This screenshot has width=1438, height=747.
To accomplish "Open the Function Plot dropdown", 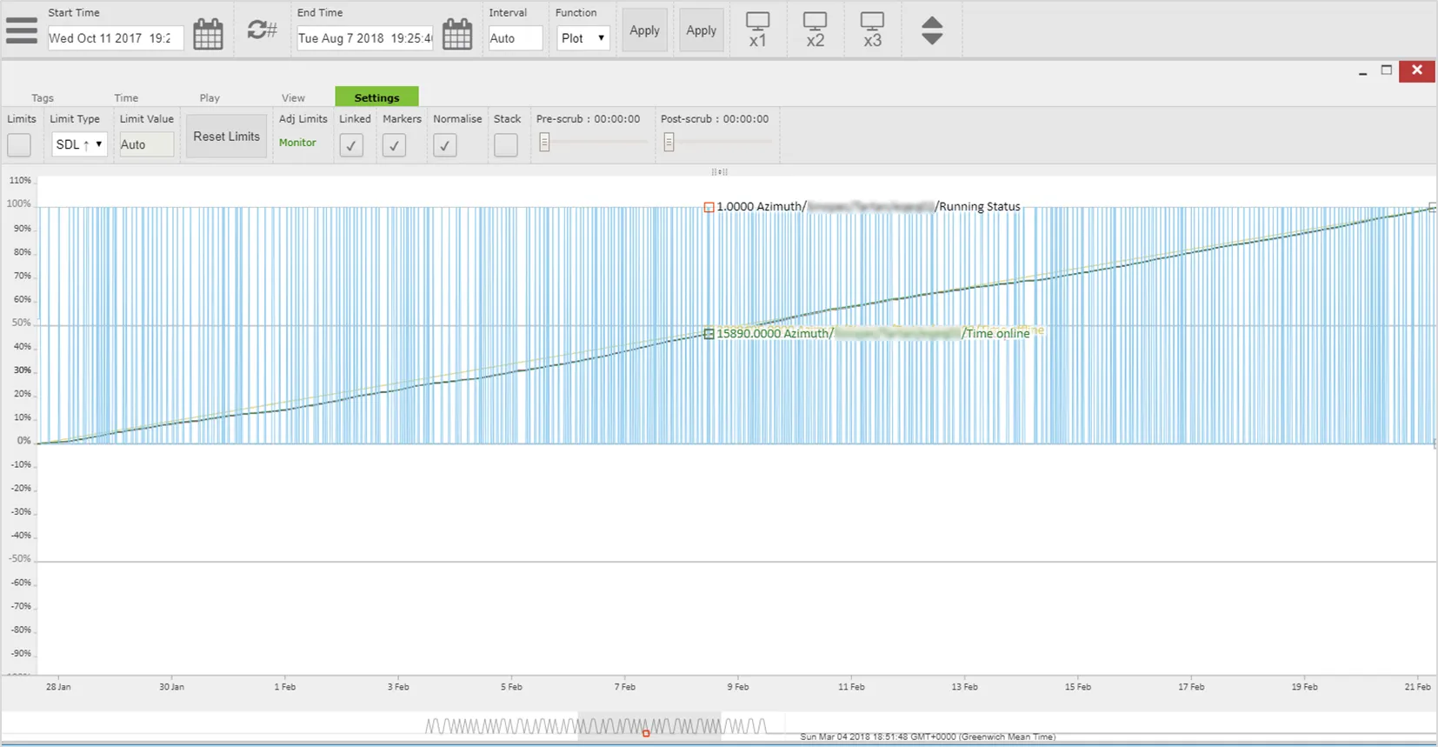I will [x=583, y=38].
